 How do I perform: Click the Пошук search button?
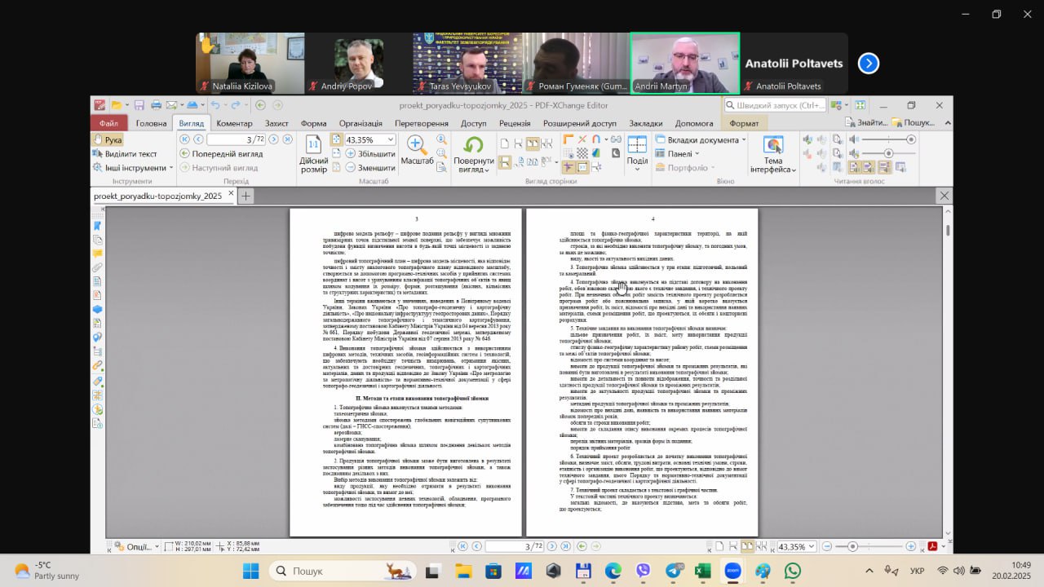click(x=913, y=123)
